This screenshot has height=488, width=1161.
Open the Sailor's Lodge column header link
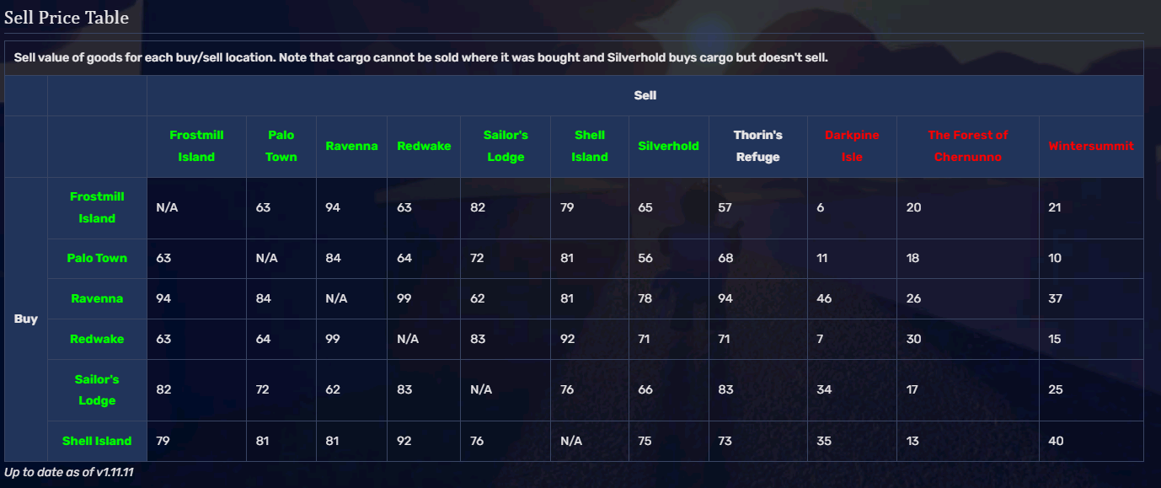[506, 146]
